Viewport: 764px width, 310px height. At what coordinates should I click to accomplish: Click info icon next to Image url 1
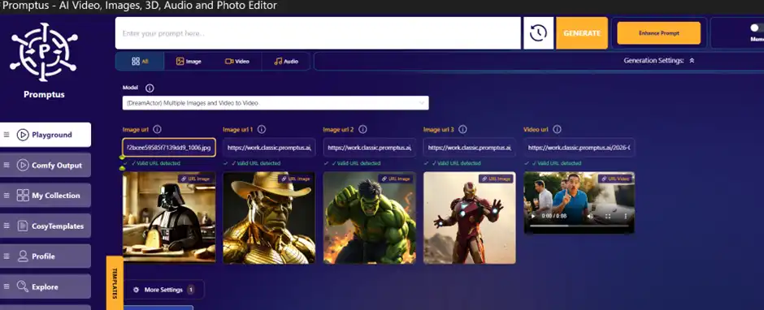point(261,130)
